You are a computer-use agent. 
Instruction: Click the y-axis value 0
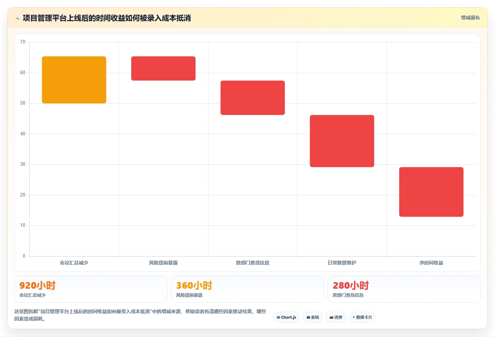[x=24, y=256]
